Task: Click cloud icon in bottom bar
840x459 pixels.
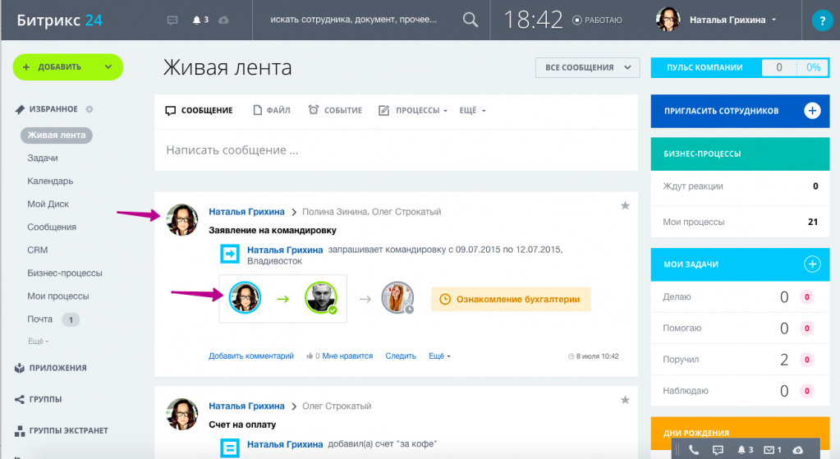Action: coord(797,450)
